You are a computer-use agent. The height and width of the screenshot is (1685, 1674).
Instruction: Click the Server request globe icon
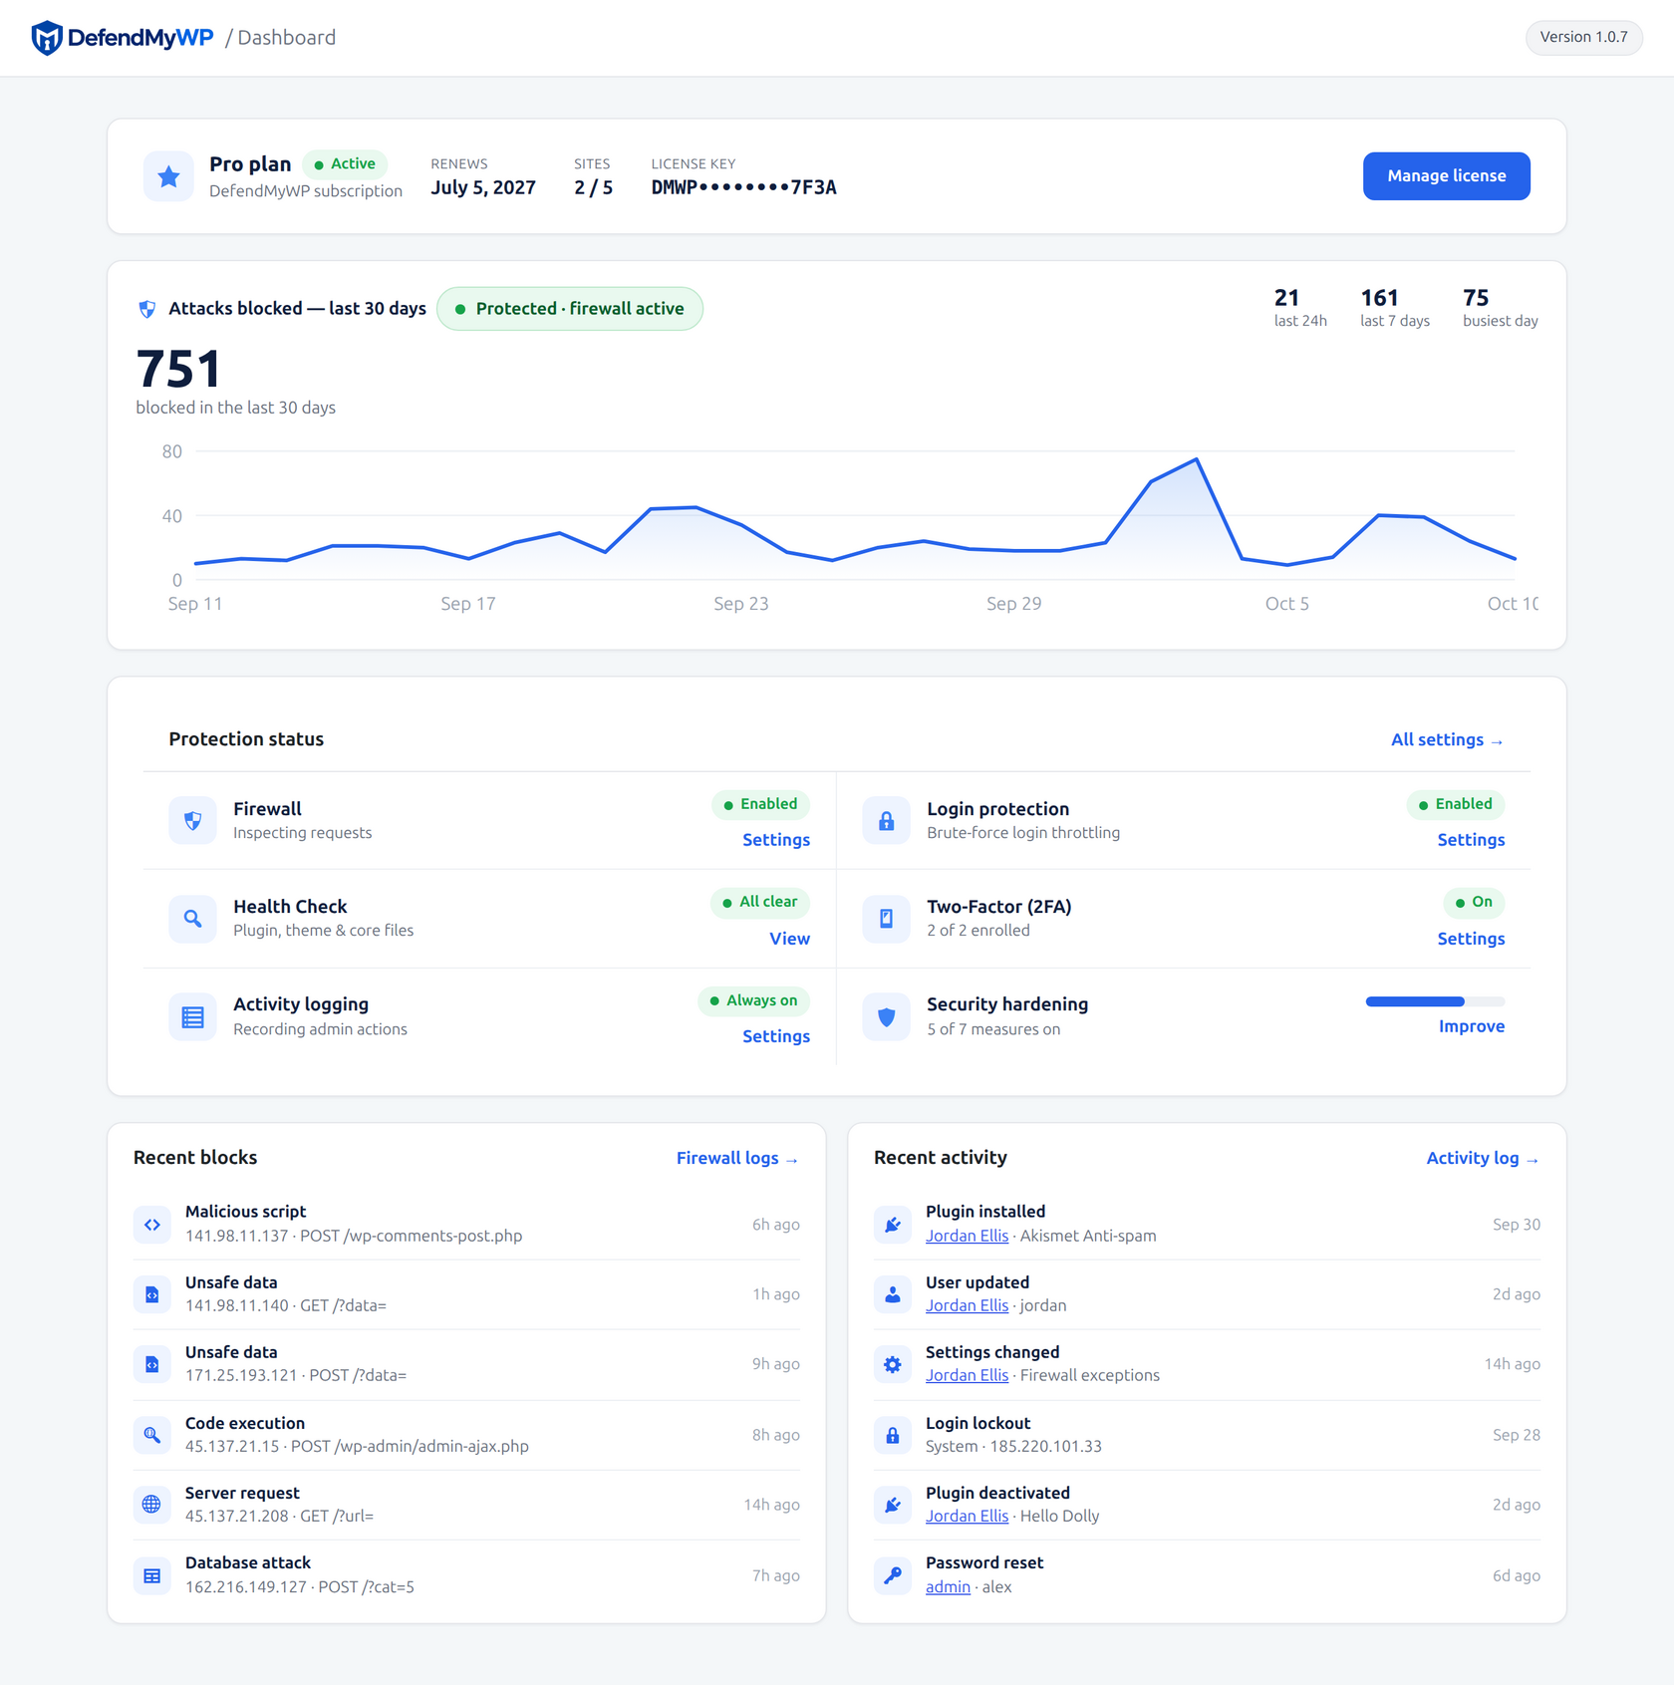(x=151, y=1505)
